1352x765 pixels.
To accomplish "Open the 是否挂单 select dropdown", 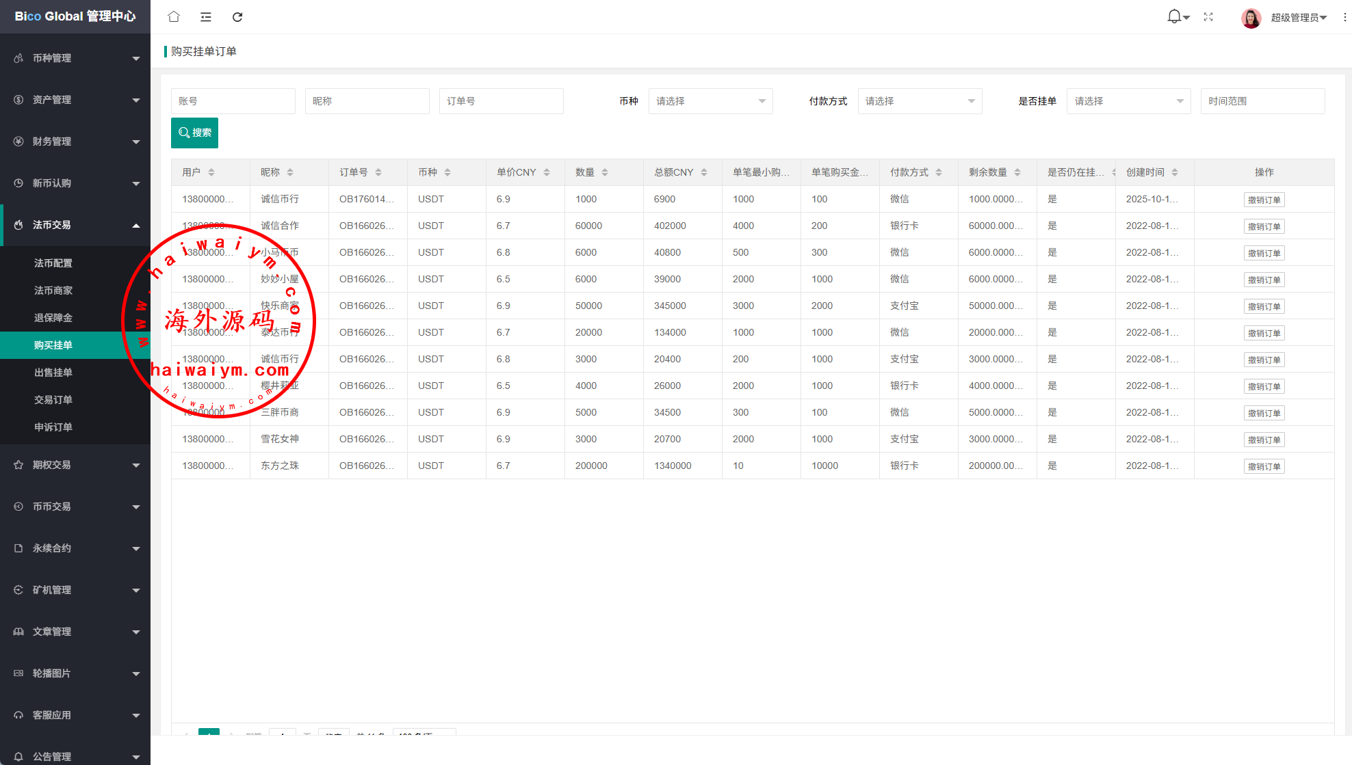I will click(x=1128, y=101).
